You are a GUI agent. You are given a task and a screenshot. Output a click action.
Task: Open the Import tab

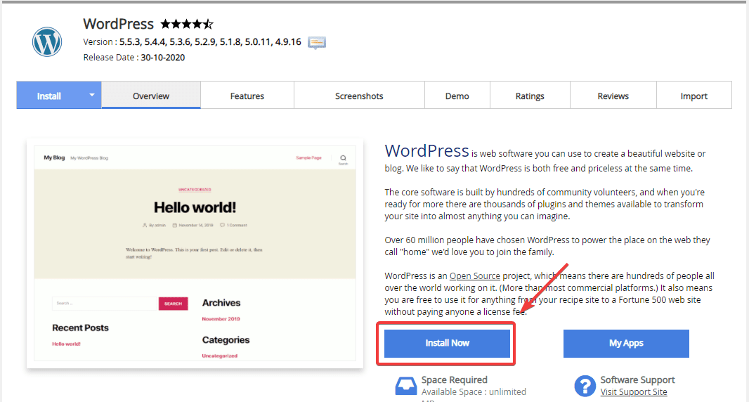click(x=694, y=96)
